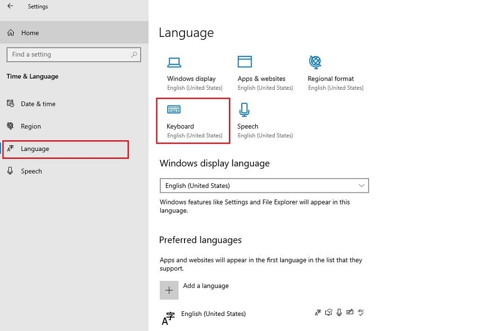The image size is (484, 331).
Task: Click the Find a setting search box
Action: coord(68,54)
